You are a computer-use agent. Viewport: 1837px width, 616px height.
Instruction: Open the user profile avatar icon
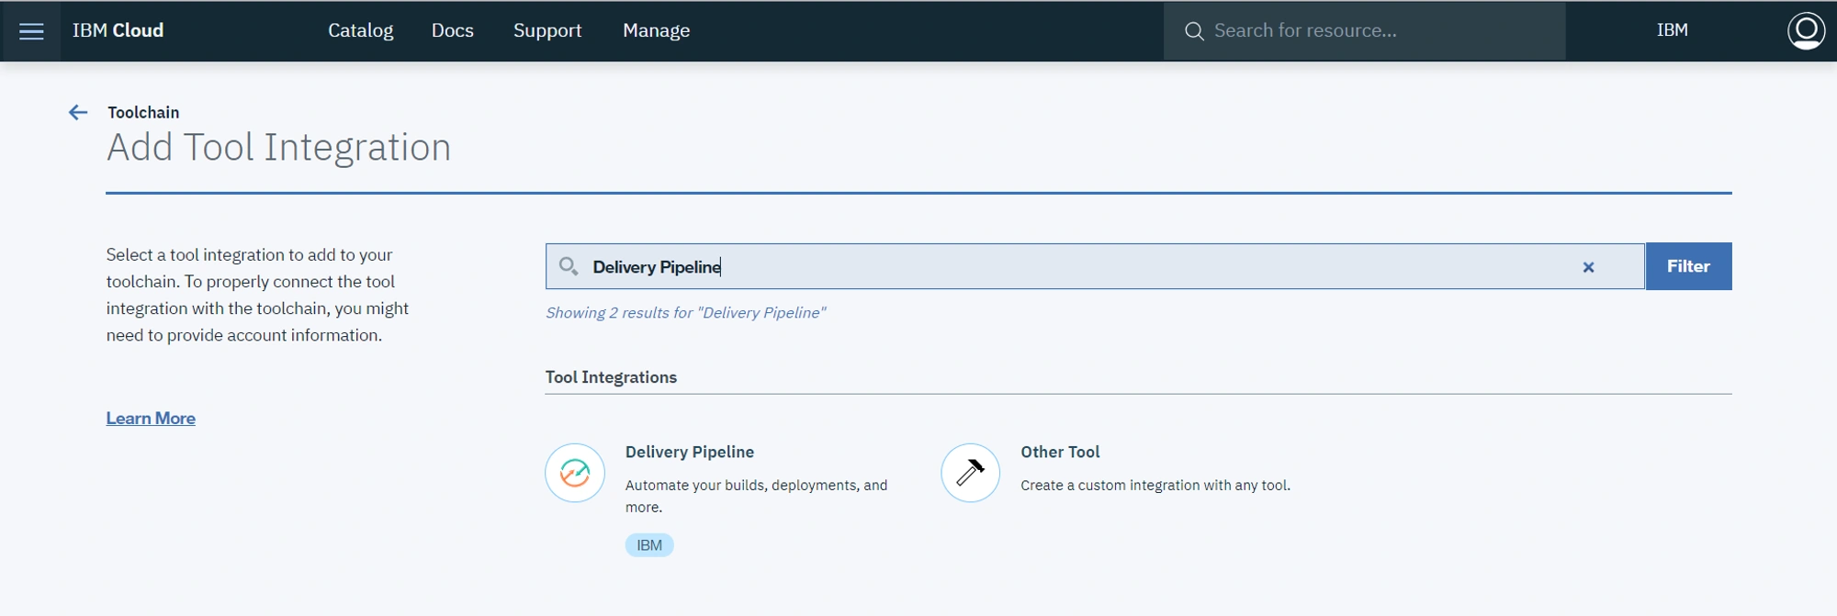click(x=1805, y=30)
